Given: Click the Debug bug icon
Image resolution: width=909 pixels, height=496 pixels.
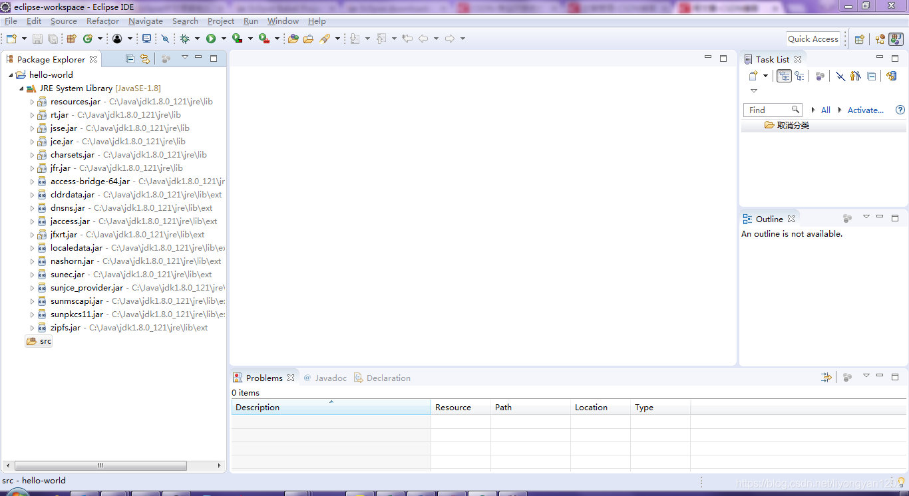Looking at the screenshot, I should [x=184, y=39].
